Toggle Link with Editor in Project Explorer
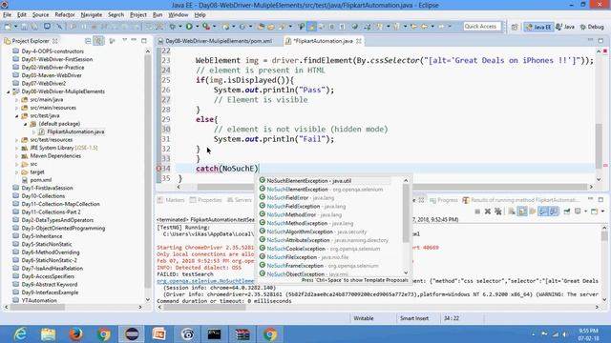Screen dimensions: 611x343 coord(99,41)
